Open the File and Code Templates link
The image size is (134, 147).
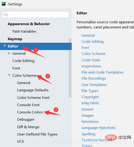[102, 72]
